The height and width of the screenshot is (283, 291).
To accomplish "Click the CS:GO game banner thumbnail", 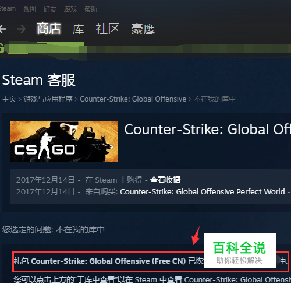I will point(64,141).
